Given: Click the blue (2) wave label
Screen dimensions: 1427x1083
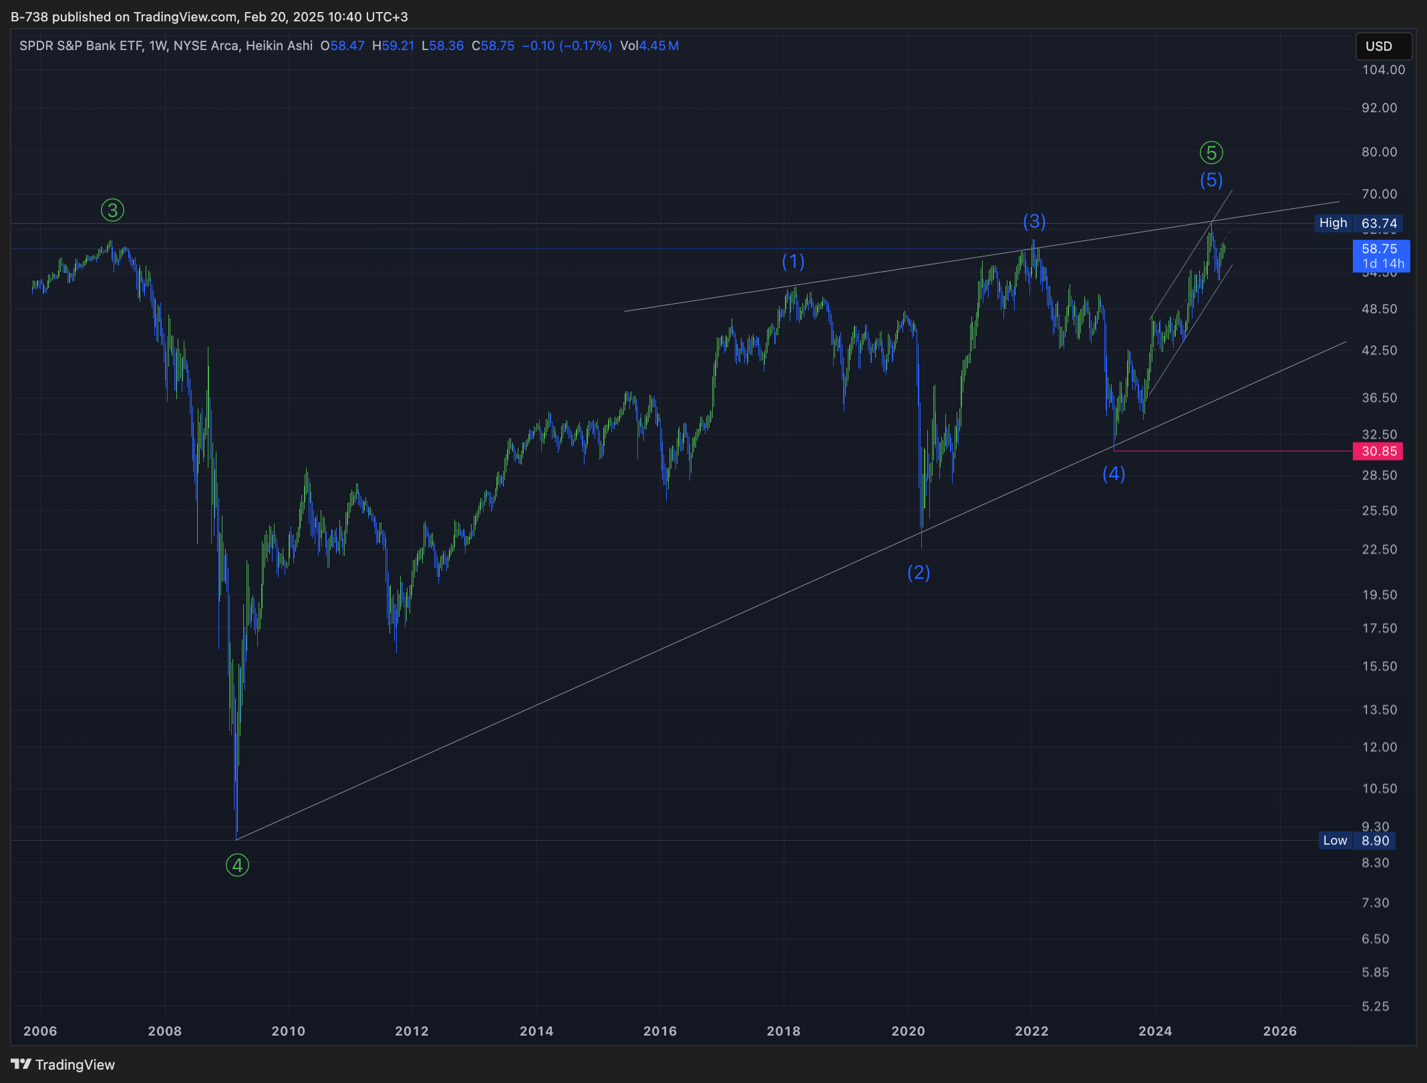Looking at the screenshot, I should point(919,572).
